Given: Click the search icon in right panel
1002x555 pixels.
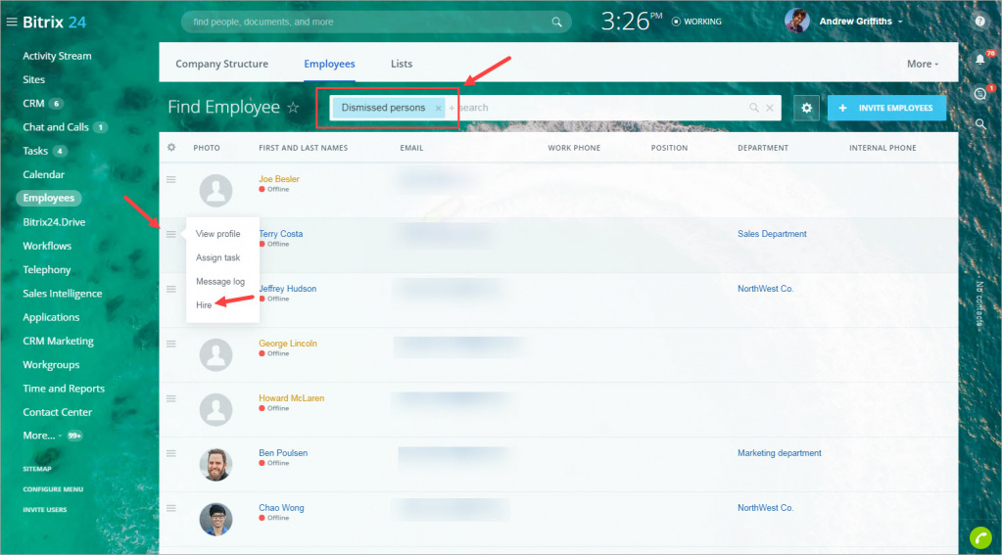Looking at the screenshot, I should click(980, 124).
